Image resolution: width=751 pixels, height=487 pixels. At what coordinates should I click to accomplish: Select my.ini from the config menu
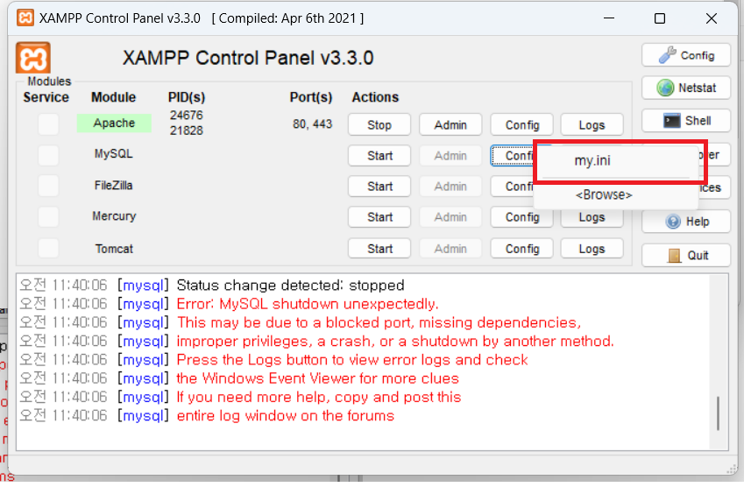pyautogui.click(x=616, y=161)
